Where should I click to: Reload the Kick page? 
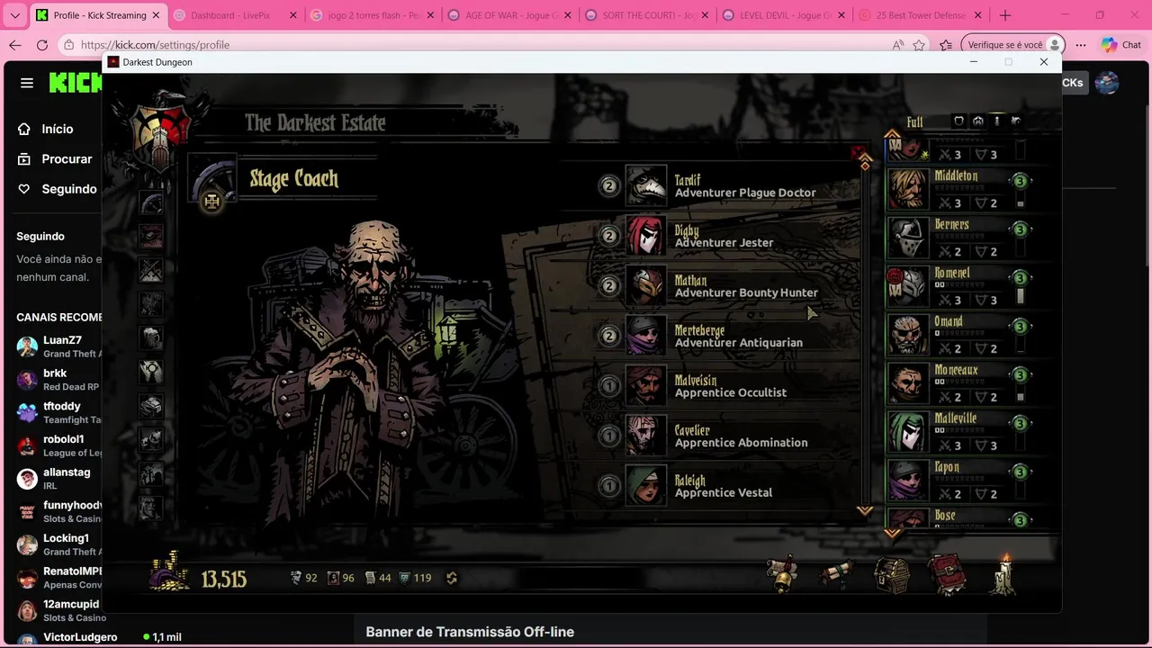pyautogui.click(x=42, y=45)
